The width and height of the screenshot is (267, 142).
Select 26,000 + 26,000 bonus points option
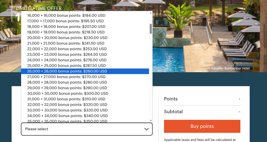tap(67, 71)
